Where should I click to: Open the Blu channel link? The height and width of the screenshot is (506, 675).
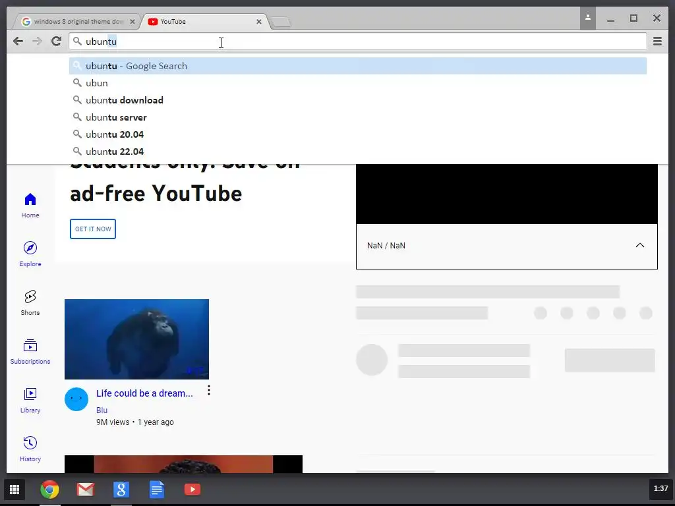point(102,410)
